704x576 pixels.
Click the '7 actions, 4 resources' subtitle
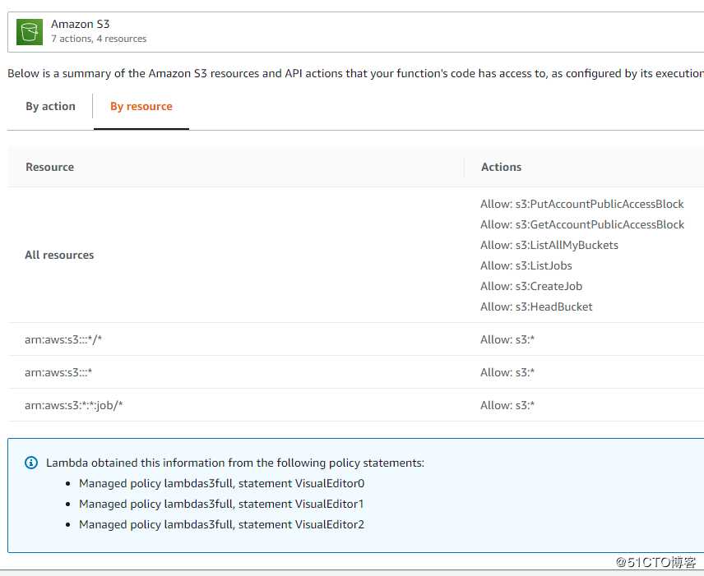point(99,39)
